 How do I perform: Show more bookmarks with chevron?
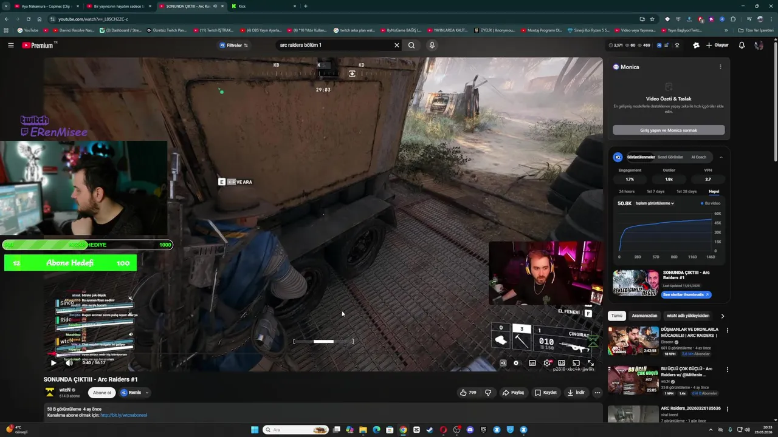point(726,30)
